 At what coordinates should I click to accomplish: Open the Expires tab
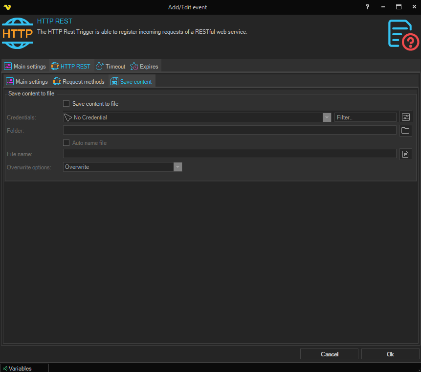[x=144, y=67]
